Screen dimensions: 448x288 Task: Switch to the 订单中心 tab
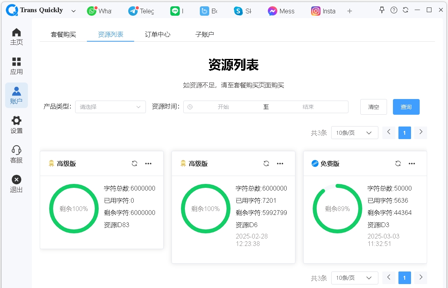tap(157, 35)
